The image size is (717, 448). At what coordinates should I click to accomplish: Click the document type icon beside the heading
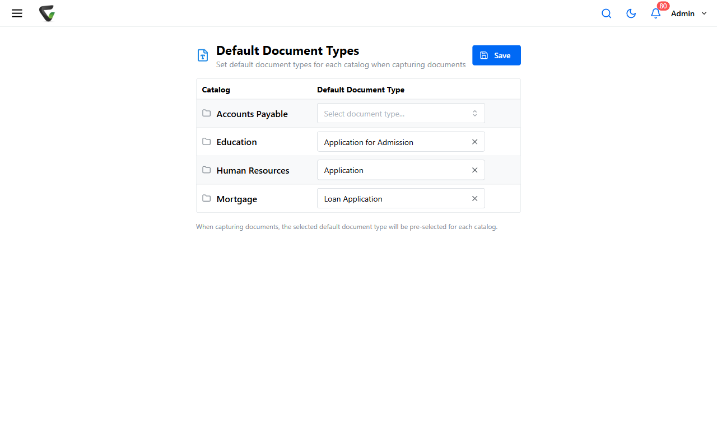click(203, 55)
